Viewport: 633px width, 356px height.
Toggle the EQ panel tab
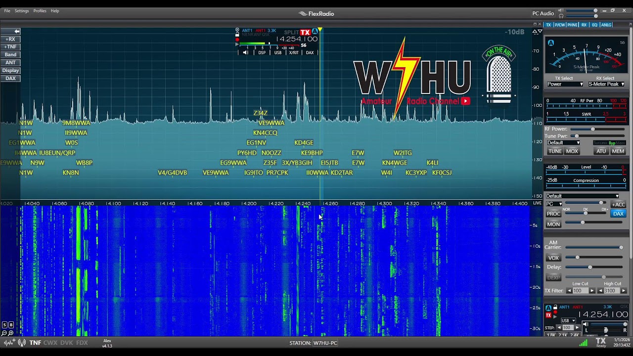(594, 25)
